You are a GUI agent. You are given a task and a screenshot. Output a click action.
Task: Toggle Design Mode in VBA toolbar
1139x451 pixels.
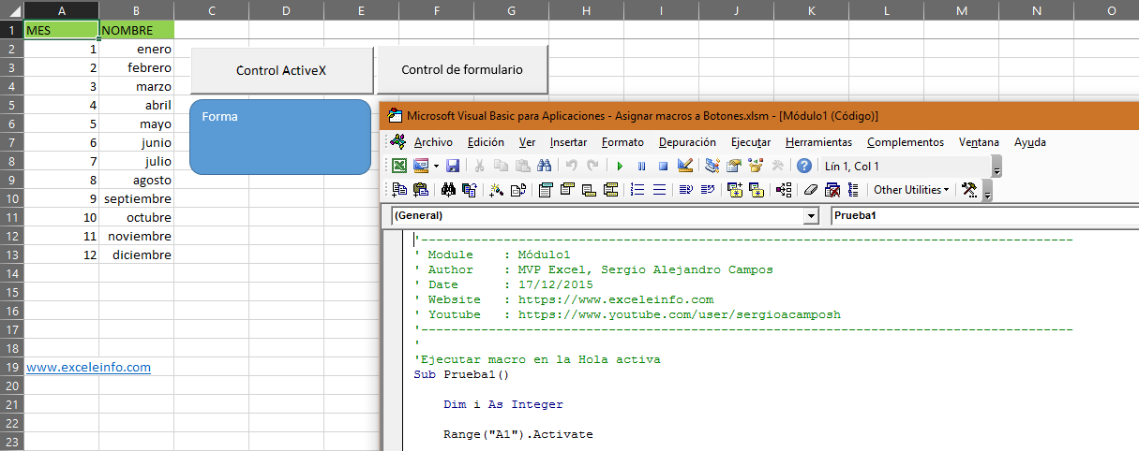685,166
